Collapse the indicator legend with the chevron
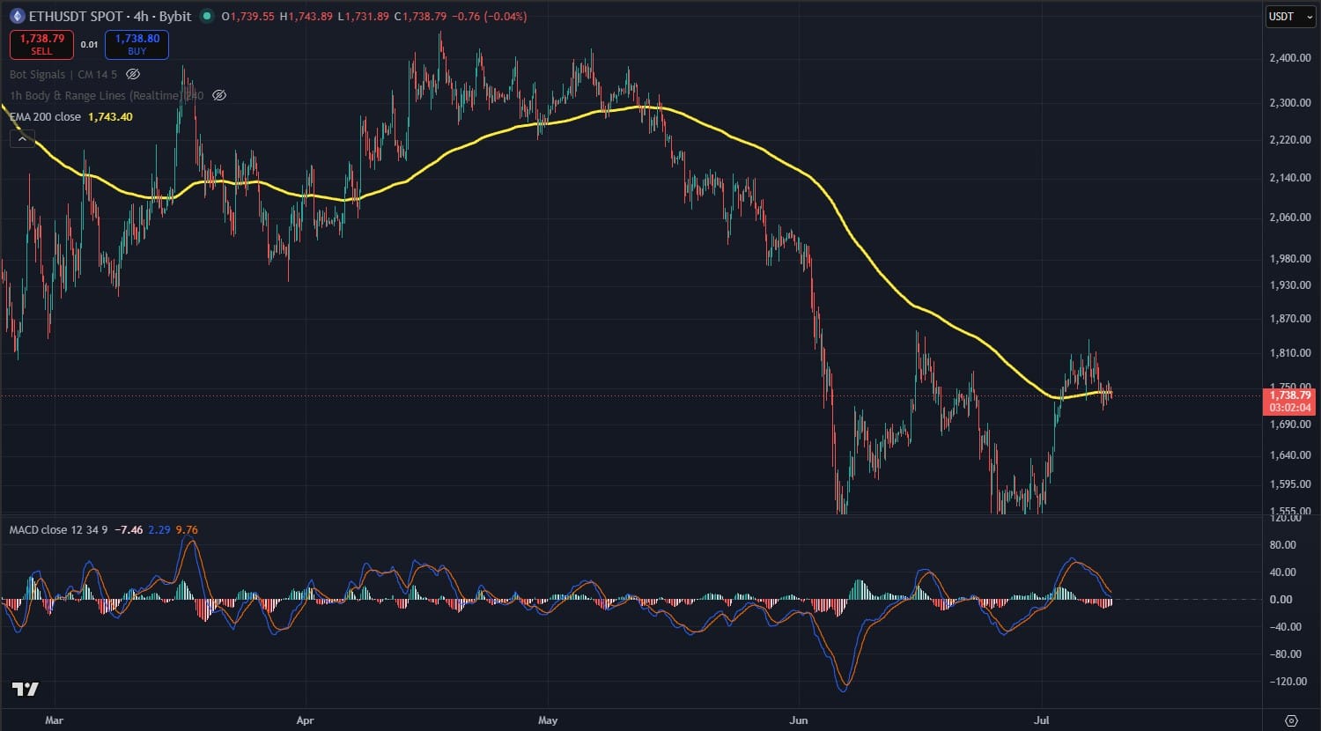1321x731 pixels. [x=23, y=138]
